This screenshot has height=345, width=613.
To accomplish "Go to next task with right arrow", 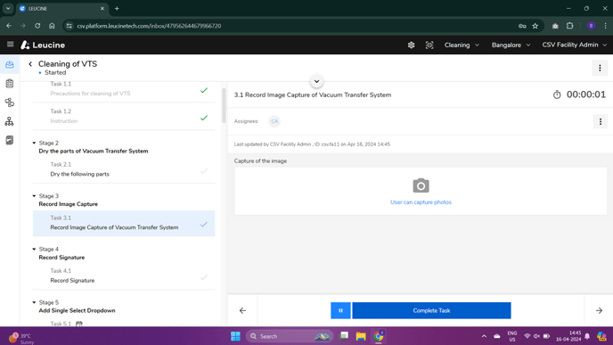I will [x=599, y=310].
